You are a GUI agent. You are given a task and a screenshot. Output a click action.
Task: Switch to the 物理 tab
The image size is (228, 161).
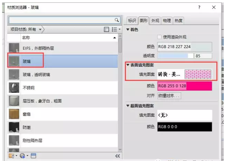[x=167, y=21]
